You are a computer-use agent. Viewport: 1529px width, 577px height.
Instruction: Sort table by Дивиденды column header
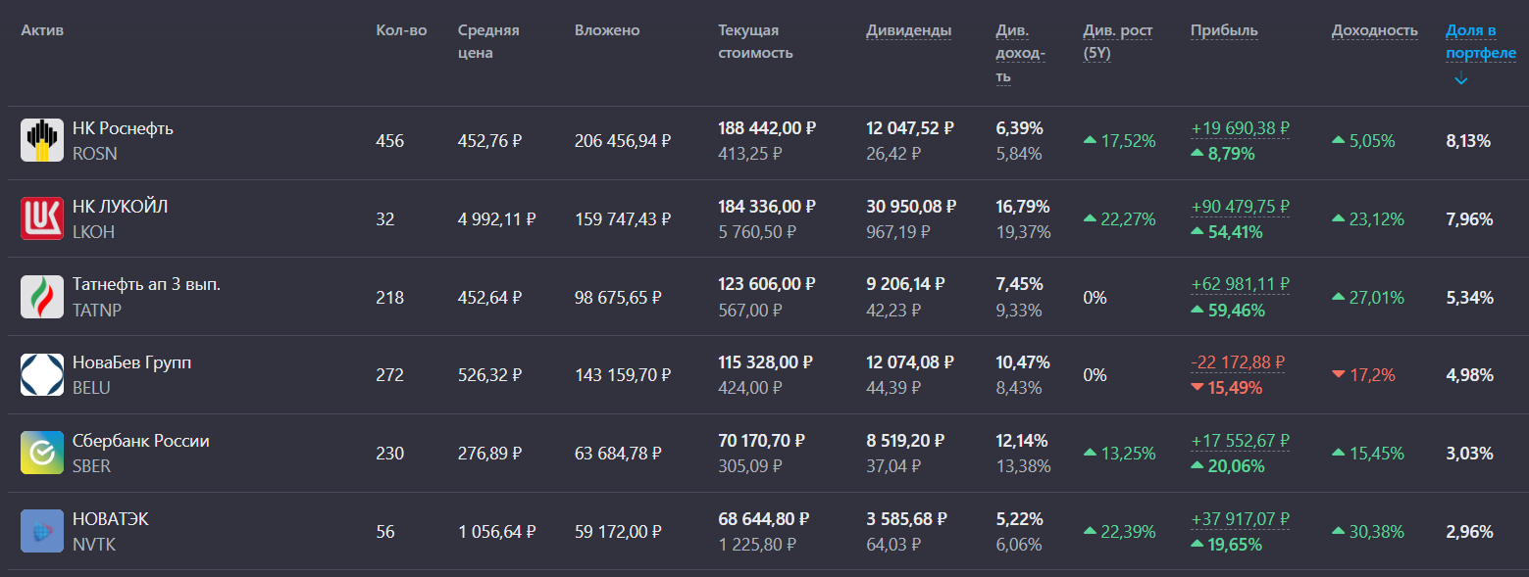click(908, 30)
